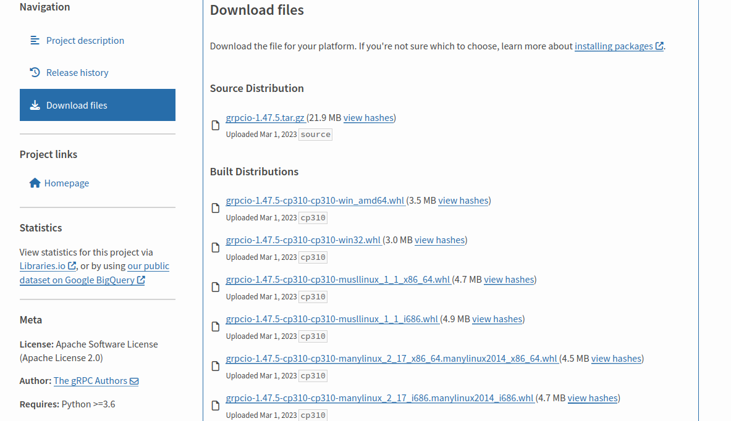Click the Release history clock icon

(x=35, y=72)
